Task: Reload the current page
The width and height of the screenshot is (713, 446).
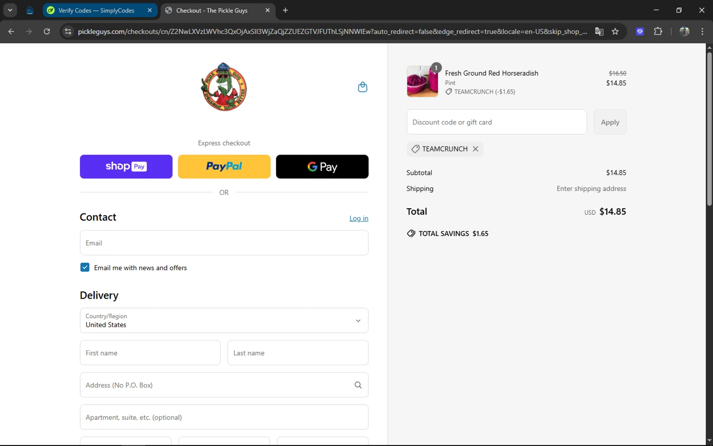Action: 47,31
